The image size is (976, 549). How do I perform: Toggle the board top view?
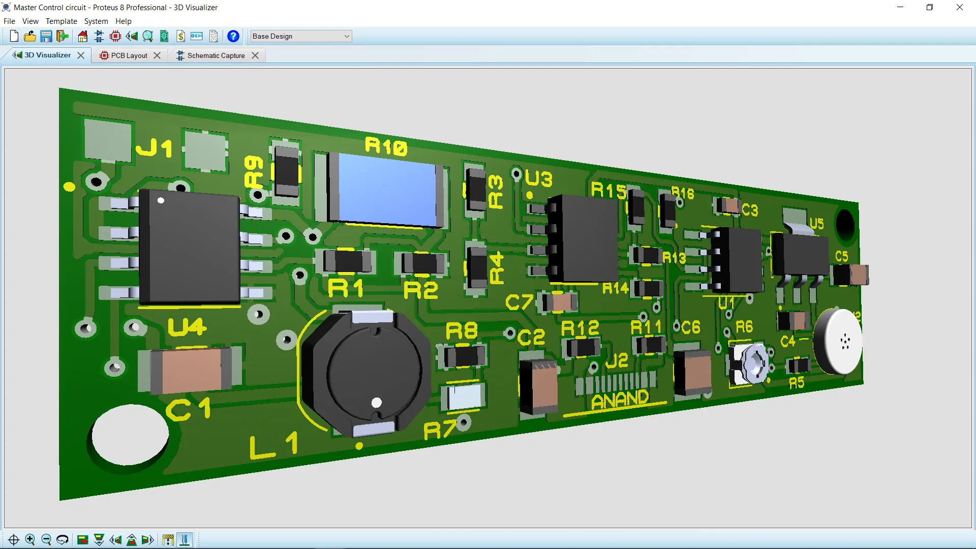(x=82, y=539)
